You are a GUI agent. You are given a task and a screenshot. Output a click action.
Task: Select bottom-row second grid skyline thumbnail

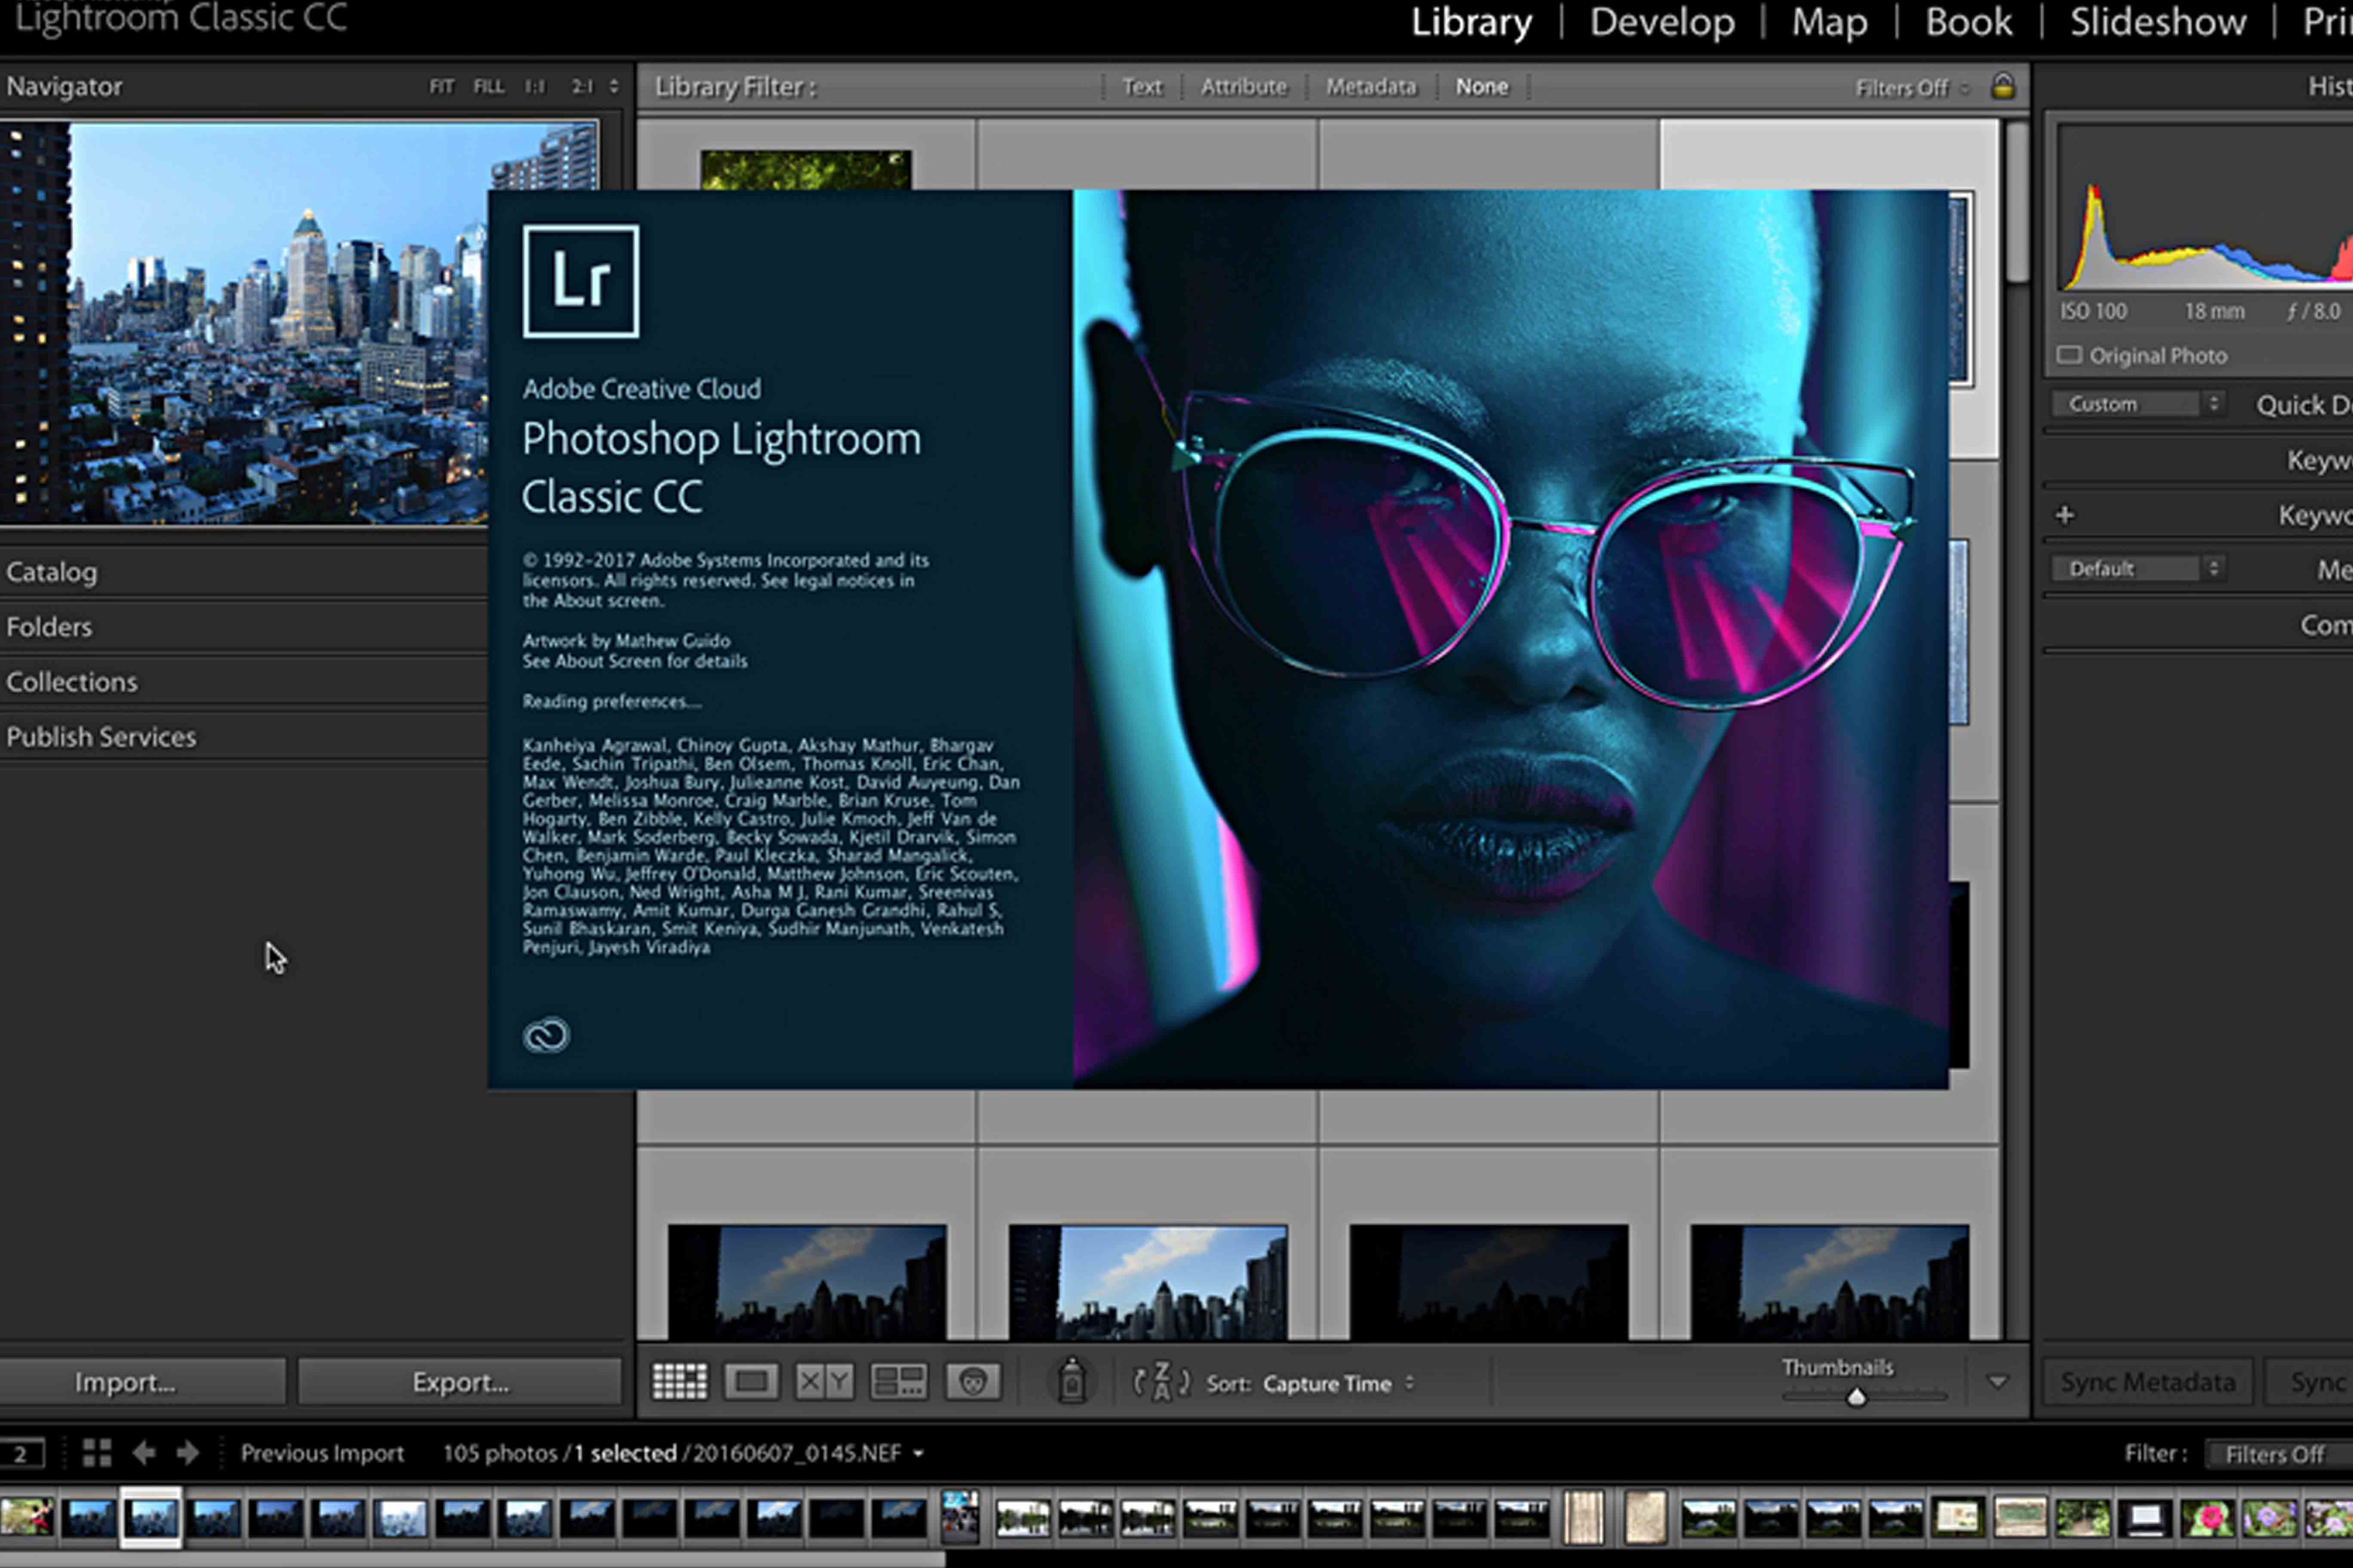(1148, 1282)
